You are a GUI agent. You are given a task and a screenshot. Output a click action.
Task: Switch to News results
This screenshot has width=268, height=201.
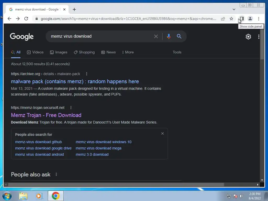(108, 52)
